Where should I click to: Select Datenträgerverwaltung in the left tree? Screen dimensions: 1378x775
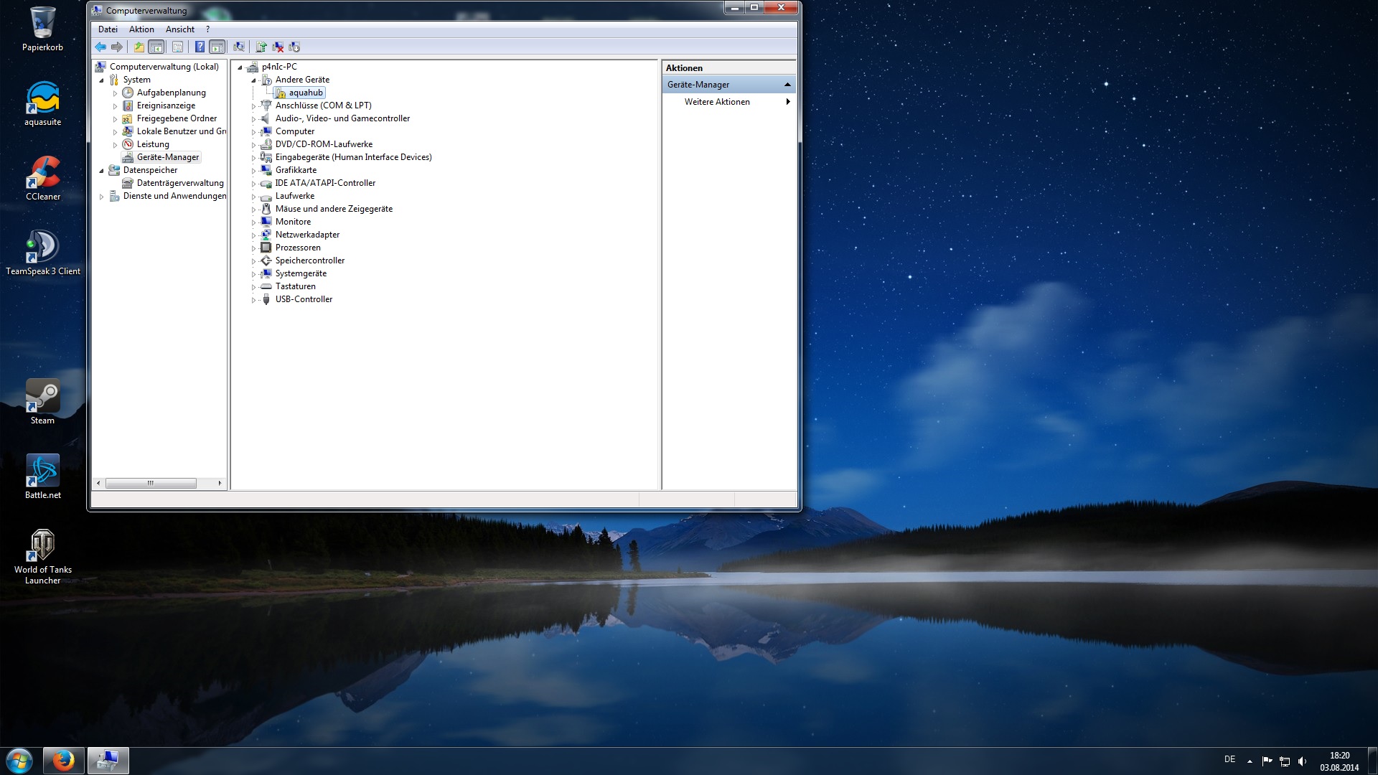tap(179, 183)
